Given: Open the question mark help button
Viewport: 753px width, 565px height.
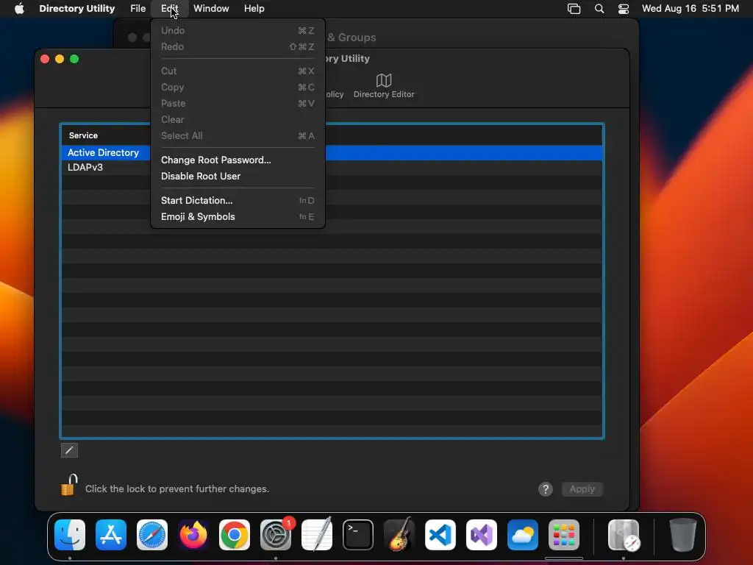Looking at the screenshot, I should (545, 489).
